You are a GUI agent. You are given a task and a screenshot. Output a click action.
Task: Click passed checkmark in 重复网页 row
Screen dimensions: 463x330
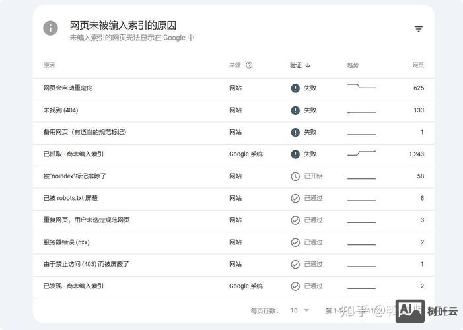295,220
